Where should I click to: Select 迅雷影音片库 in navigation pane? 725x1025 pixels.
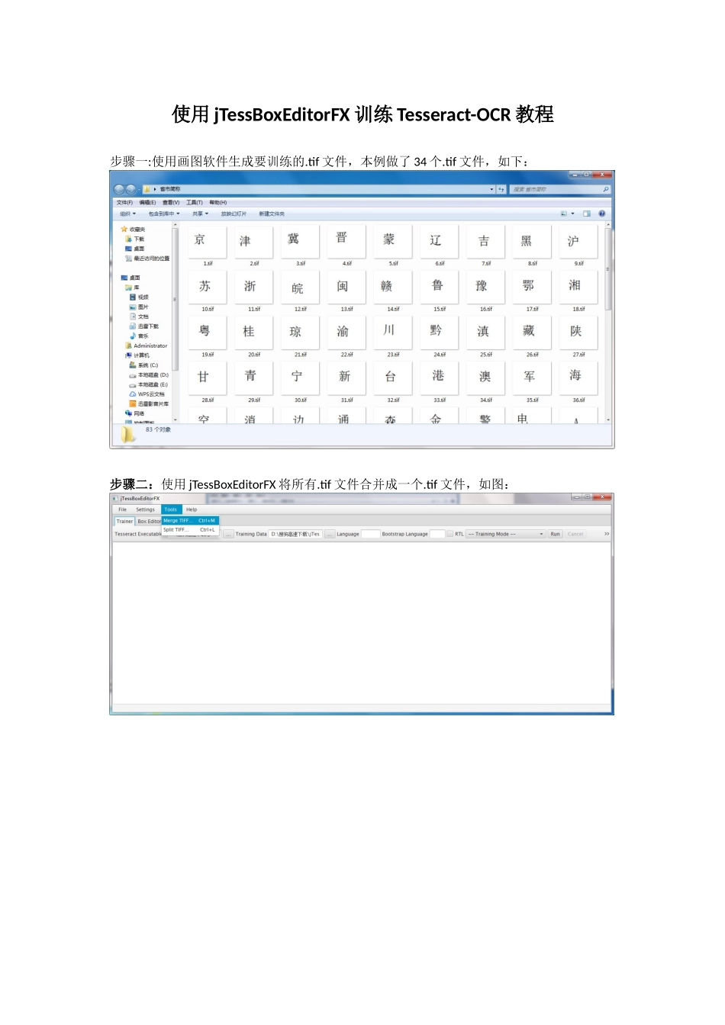(149, 404)
